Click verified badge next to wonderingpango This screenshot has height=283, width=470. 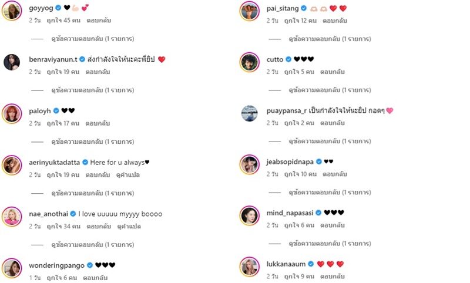[90, 265]
